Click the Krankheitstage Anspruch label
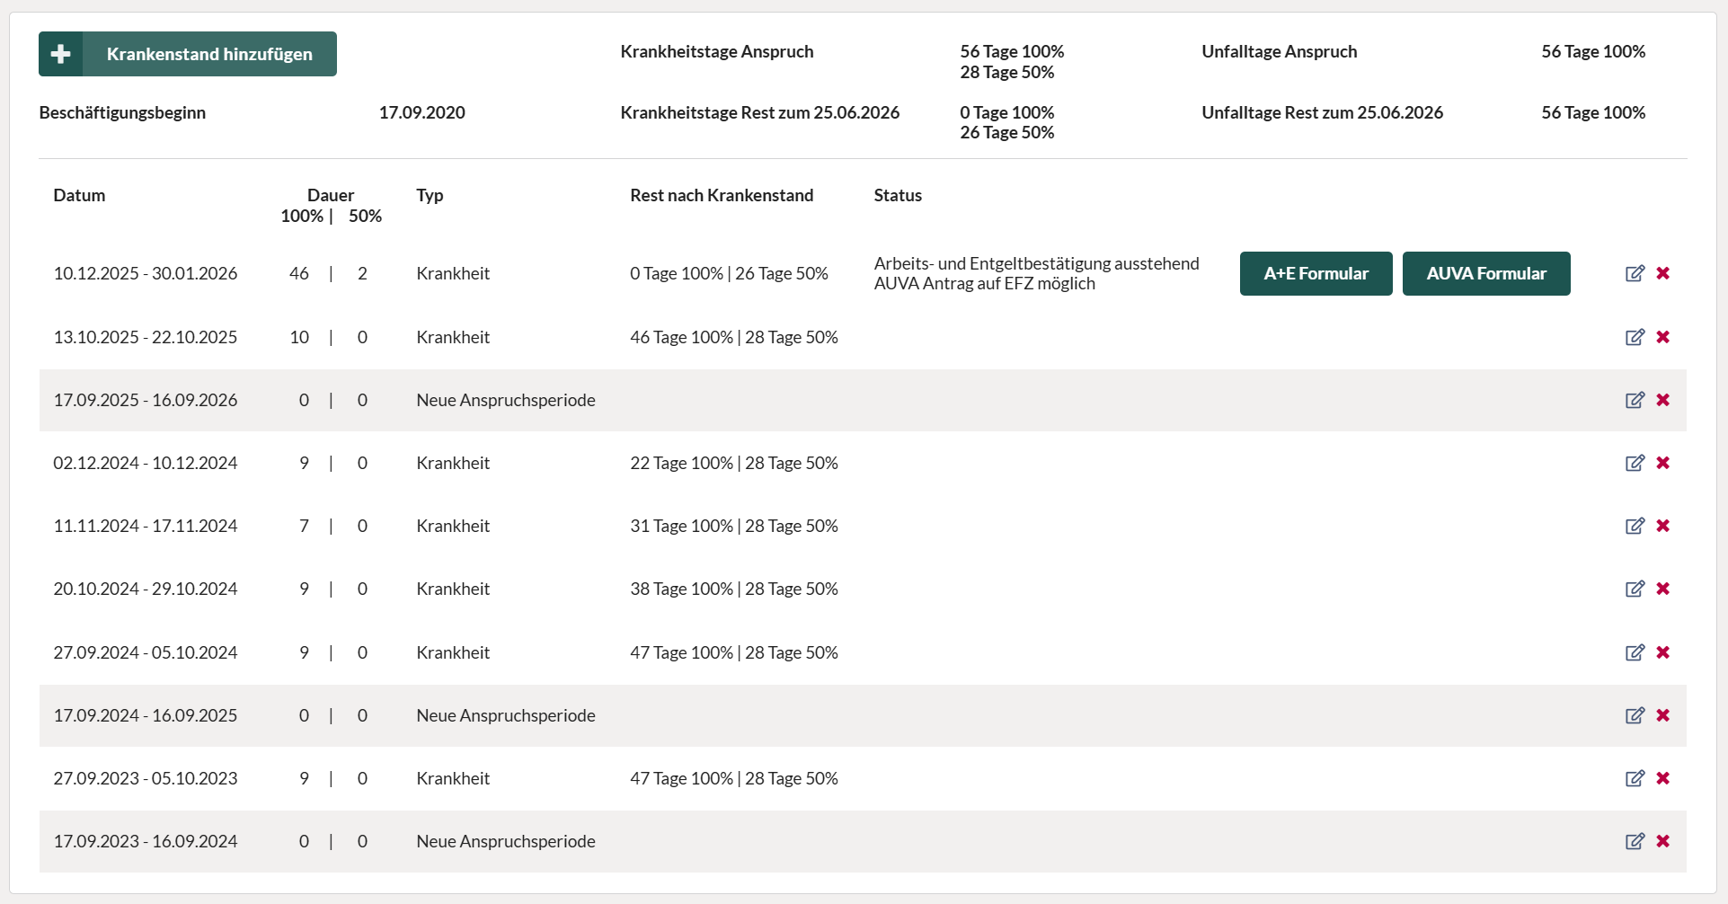1728x904 pixels. click(717, 51)
